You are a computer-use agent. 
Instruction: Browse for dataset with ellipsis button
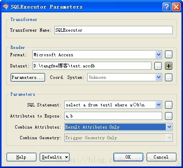(158, 66)
